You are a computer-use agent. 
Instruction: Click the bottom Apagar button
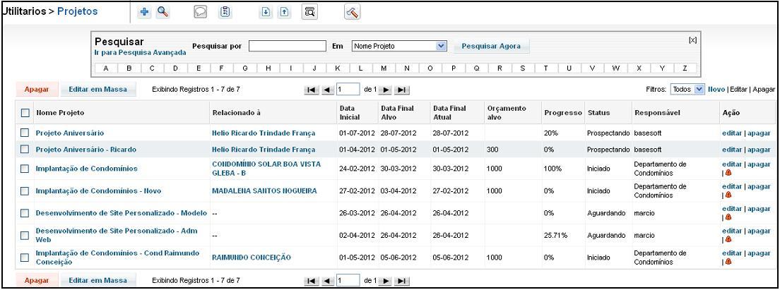tap(37, 281)
